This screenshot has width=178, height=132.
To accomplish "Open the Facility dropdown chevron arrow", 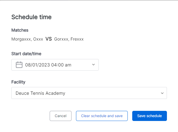I will pos(162,93).
